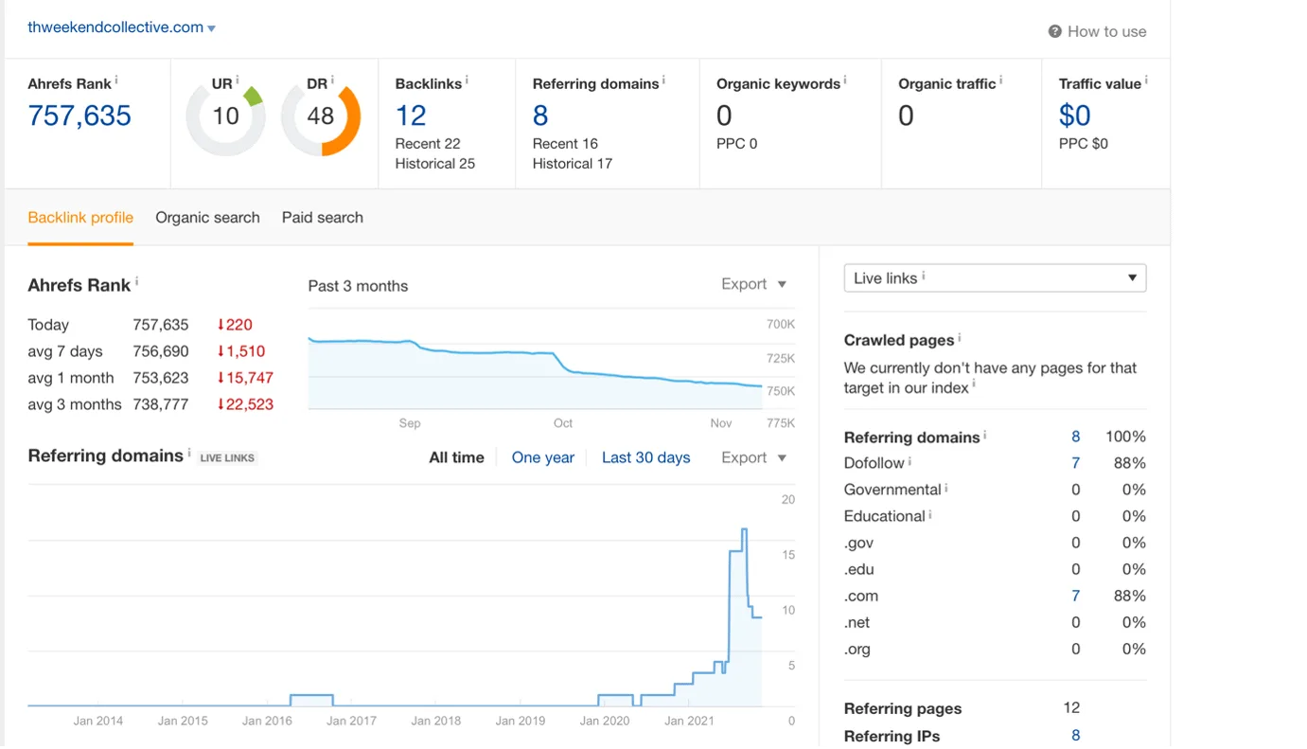Click the info icon inside Live links selector
The width and height of the screenshot is (1307, 749).
click(924, 276)
